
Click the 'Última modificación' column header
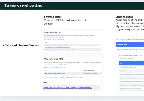pyautogui.click(x=89, y=71)
